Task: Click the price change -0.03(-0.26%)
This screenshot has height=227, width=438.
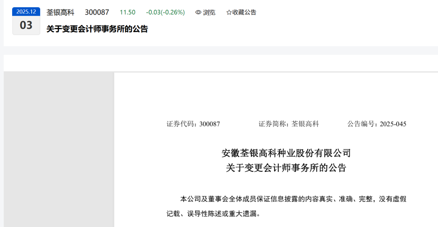Action: (165, 12)
